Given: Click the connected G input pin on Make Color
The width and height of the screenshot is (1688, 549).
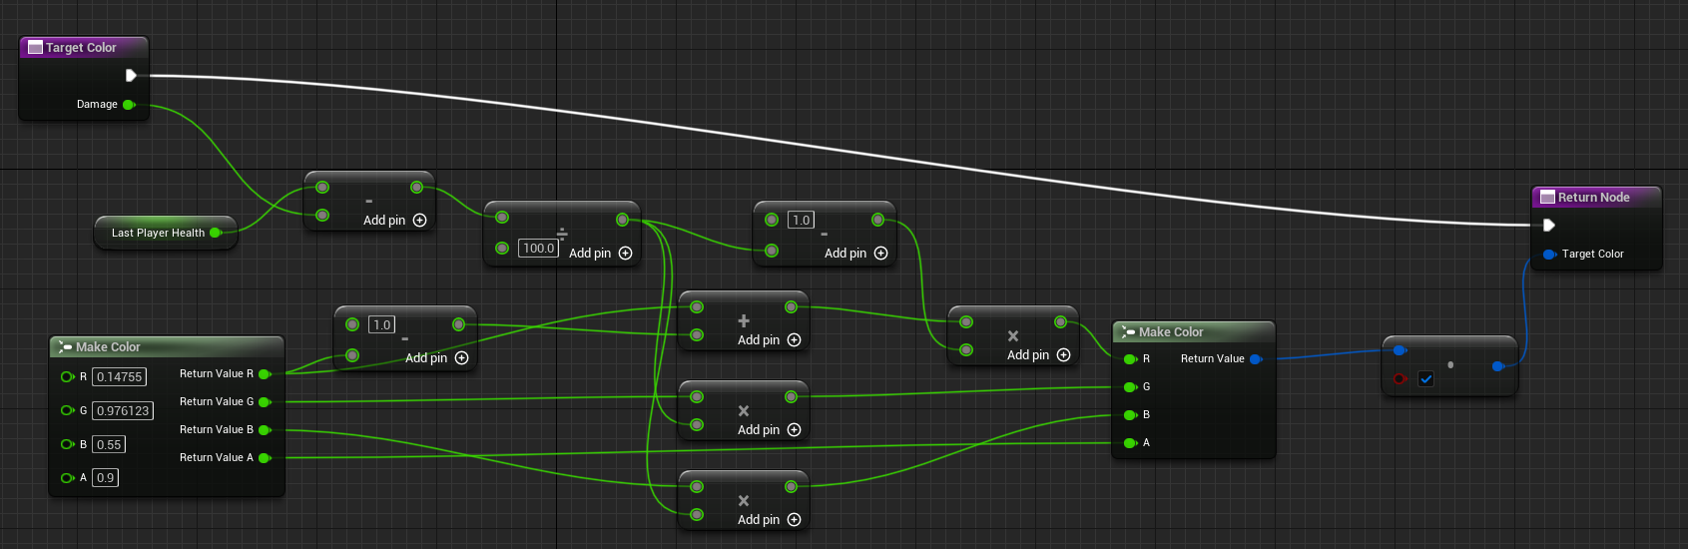Looking at the screenshot, I should (x=1130, y=387).
